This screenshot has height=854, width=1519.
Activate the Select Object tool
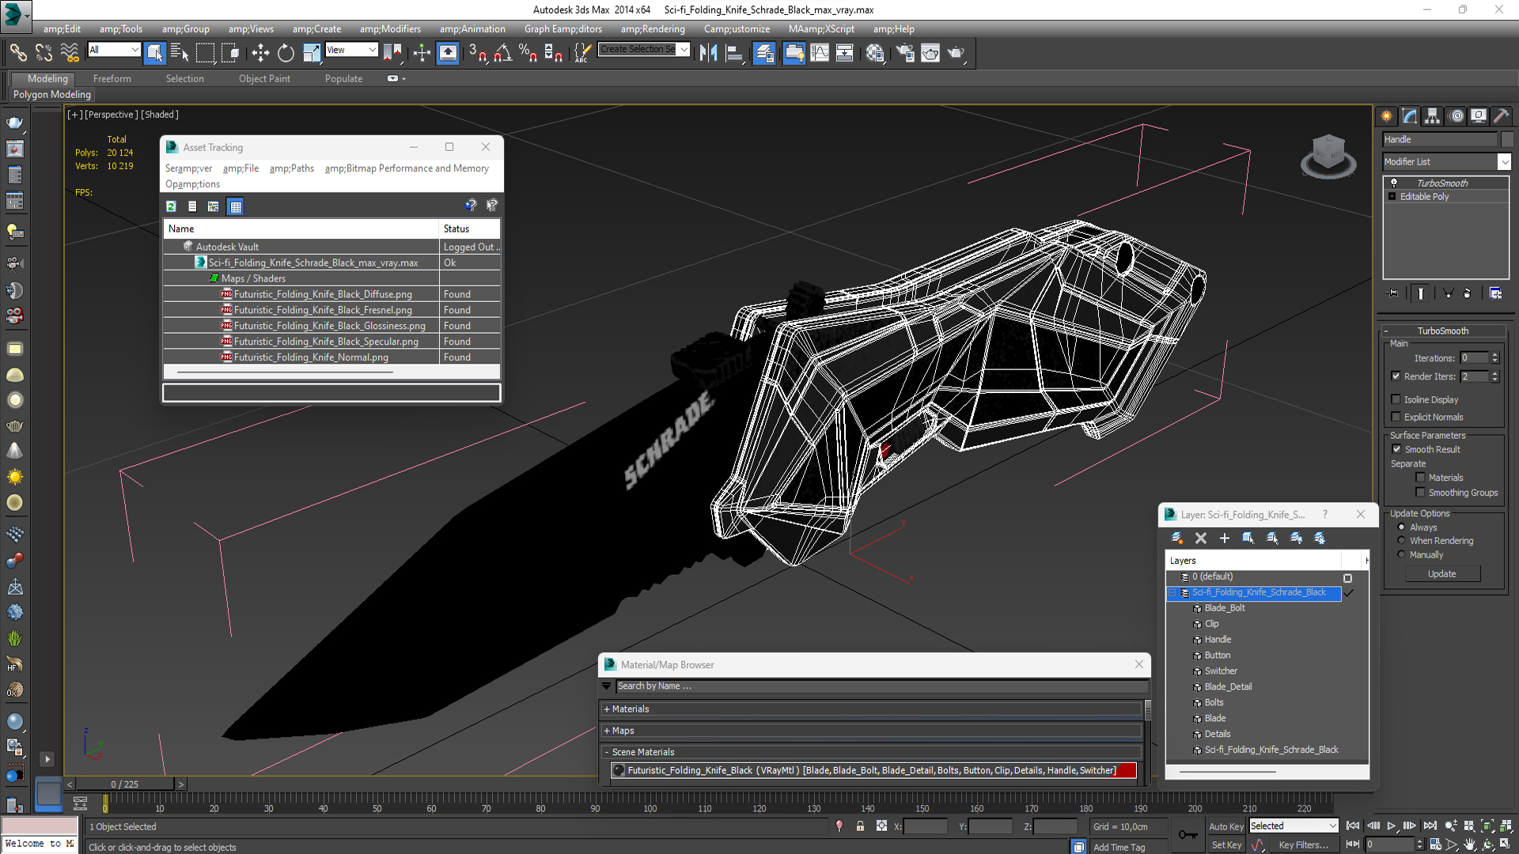155,53
